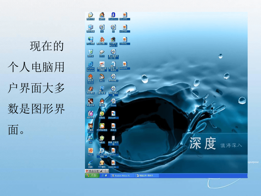Launch the 腾讯QQ penguin shortcut
The image size is (261, 196).
(x=102, y=102)
